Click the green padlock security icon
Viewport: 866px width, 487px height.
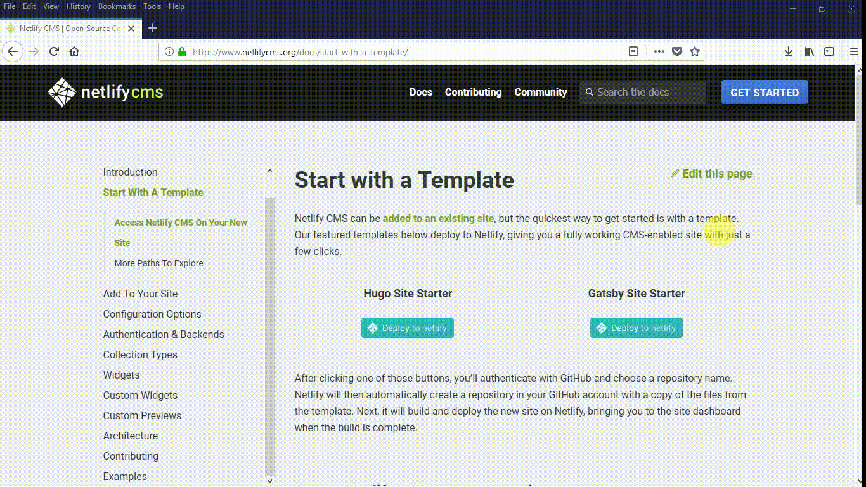click(182, 51)
